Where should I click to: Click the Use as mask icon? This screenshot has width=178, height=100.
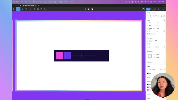[x=89, y=9]
